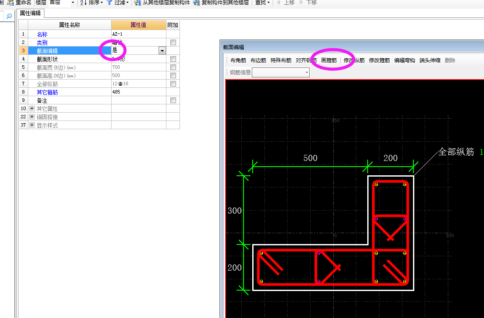
Task: Click the 500 top dimension label in drawing
Action: (x=310, y=158)
